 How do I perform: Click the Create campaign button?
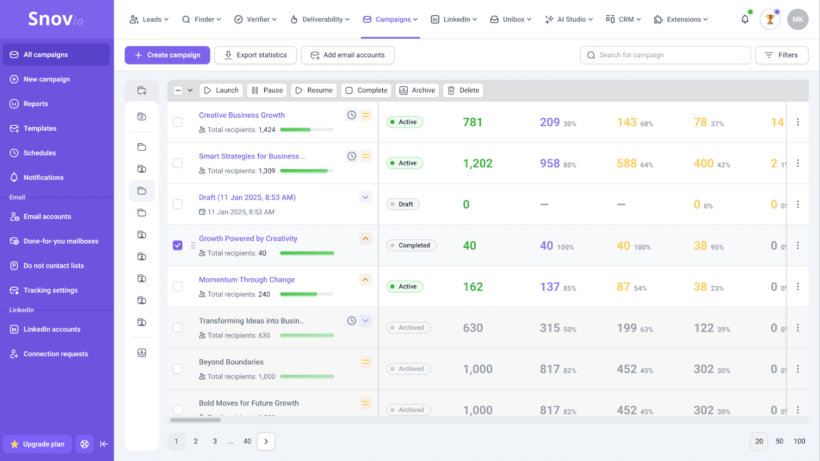[x=168, y=55]
